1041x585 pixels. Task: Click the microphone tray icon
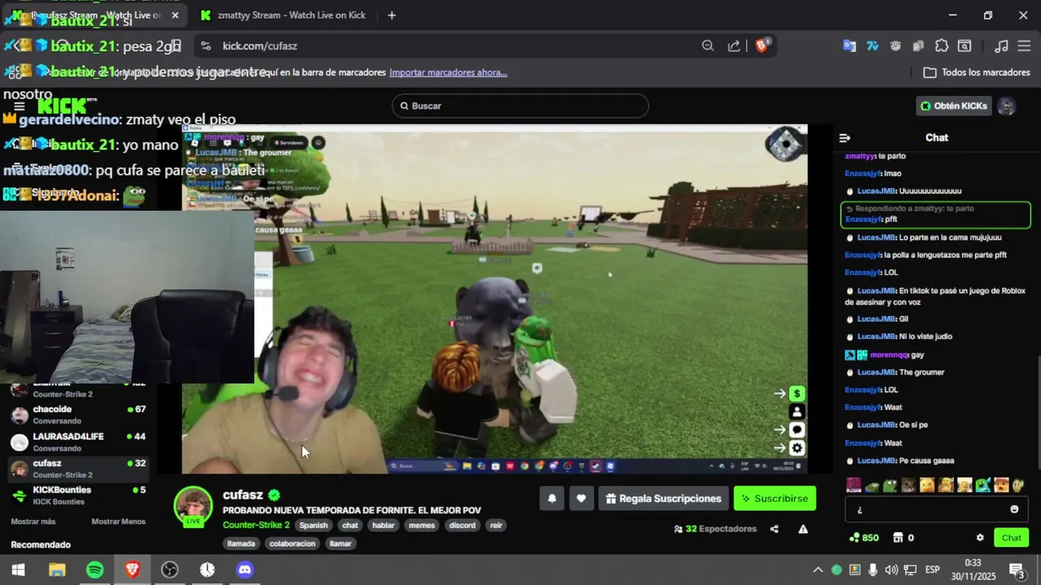(873, 570)
